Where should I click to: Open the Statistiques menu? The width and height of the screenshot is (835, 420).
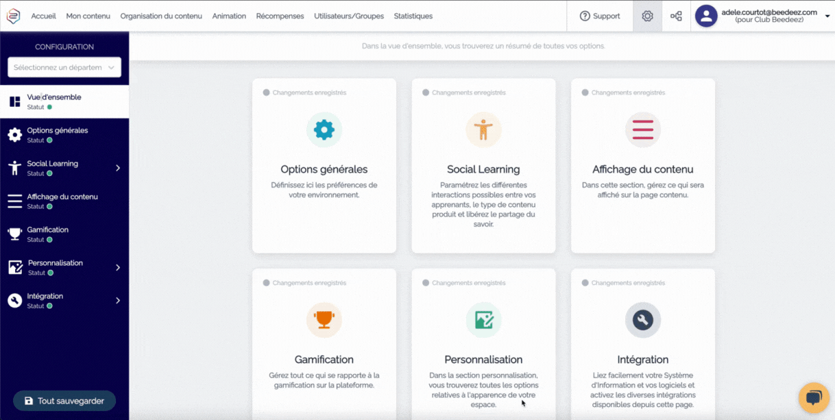413,16
